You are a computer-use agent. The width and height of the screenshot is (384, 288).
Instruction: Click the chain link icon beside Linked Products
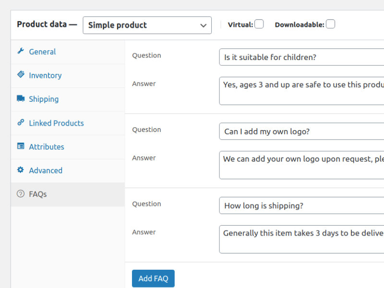coord(21,122)
